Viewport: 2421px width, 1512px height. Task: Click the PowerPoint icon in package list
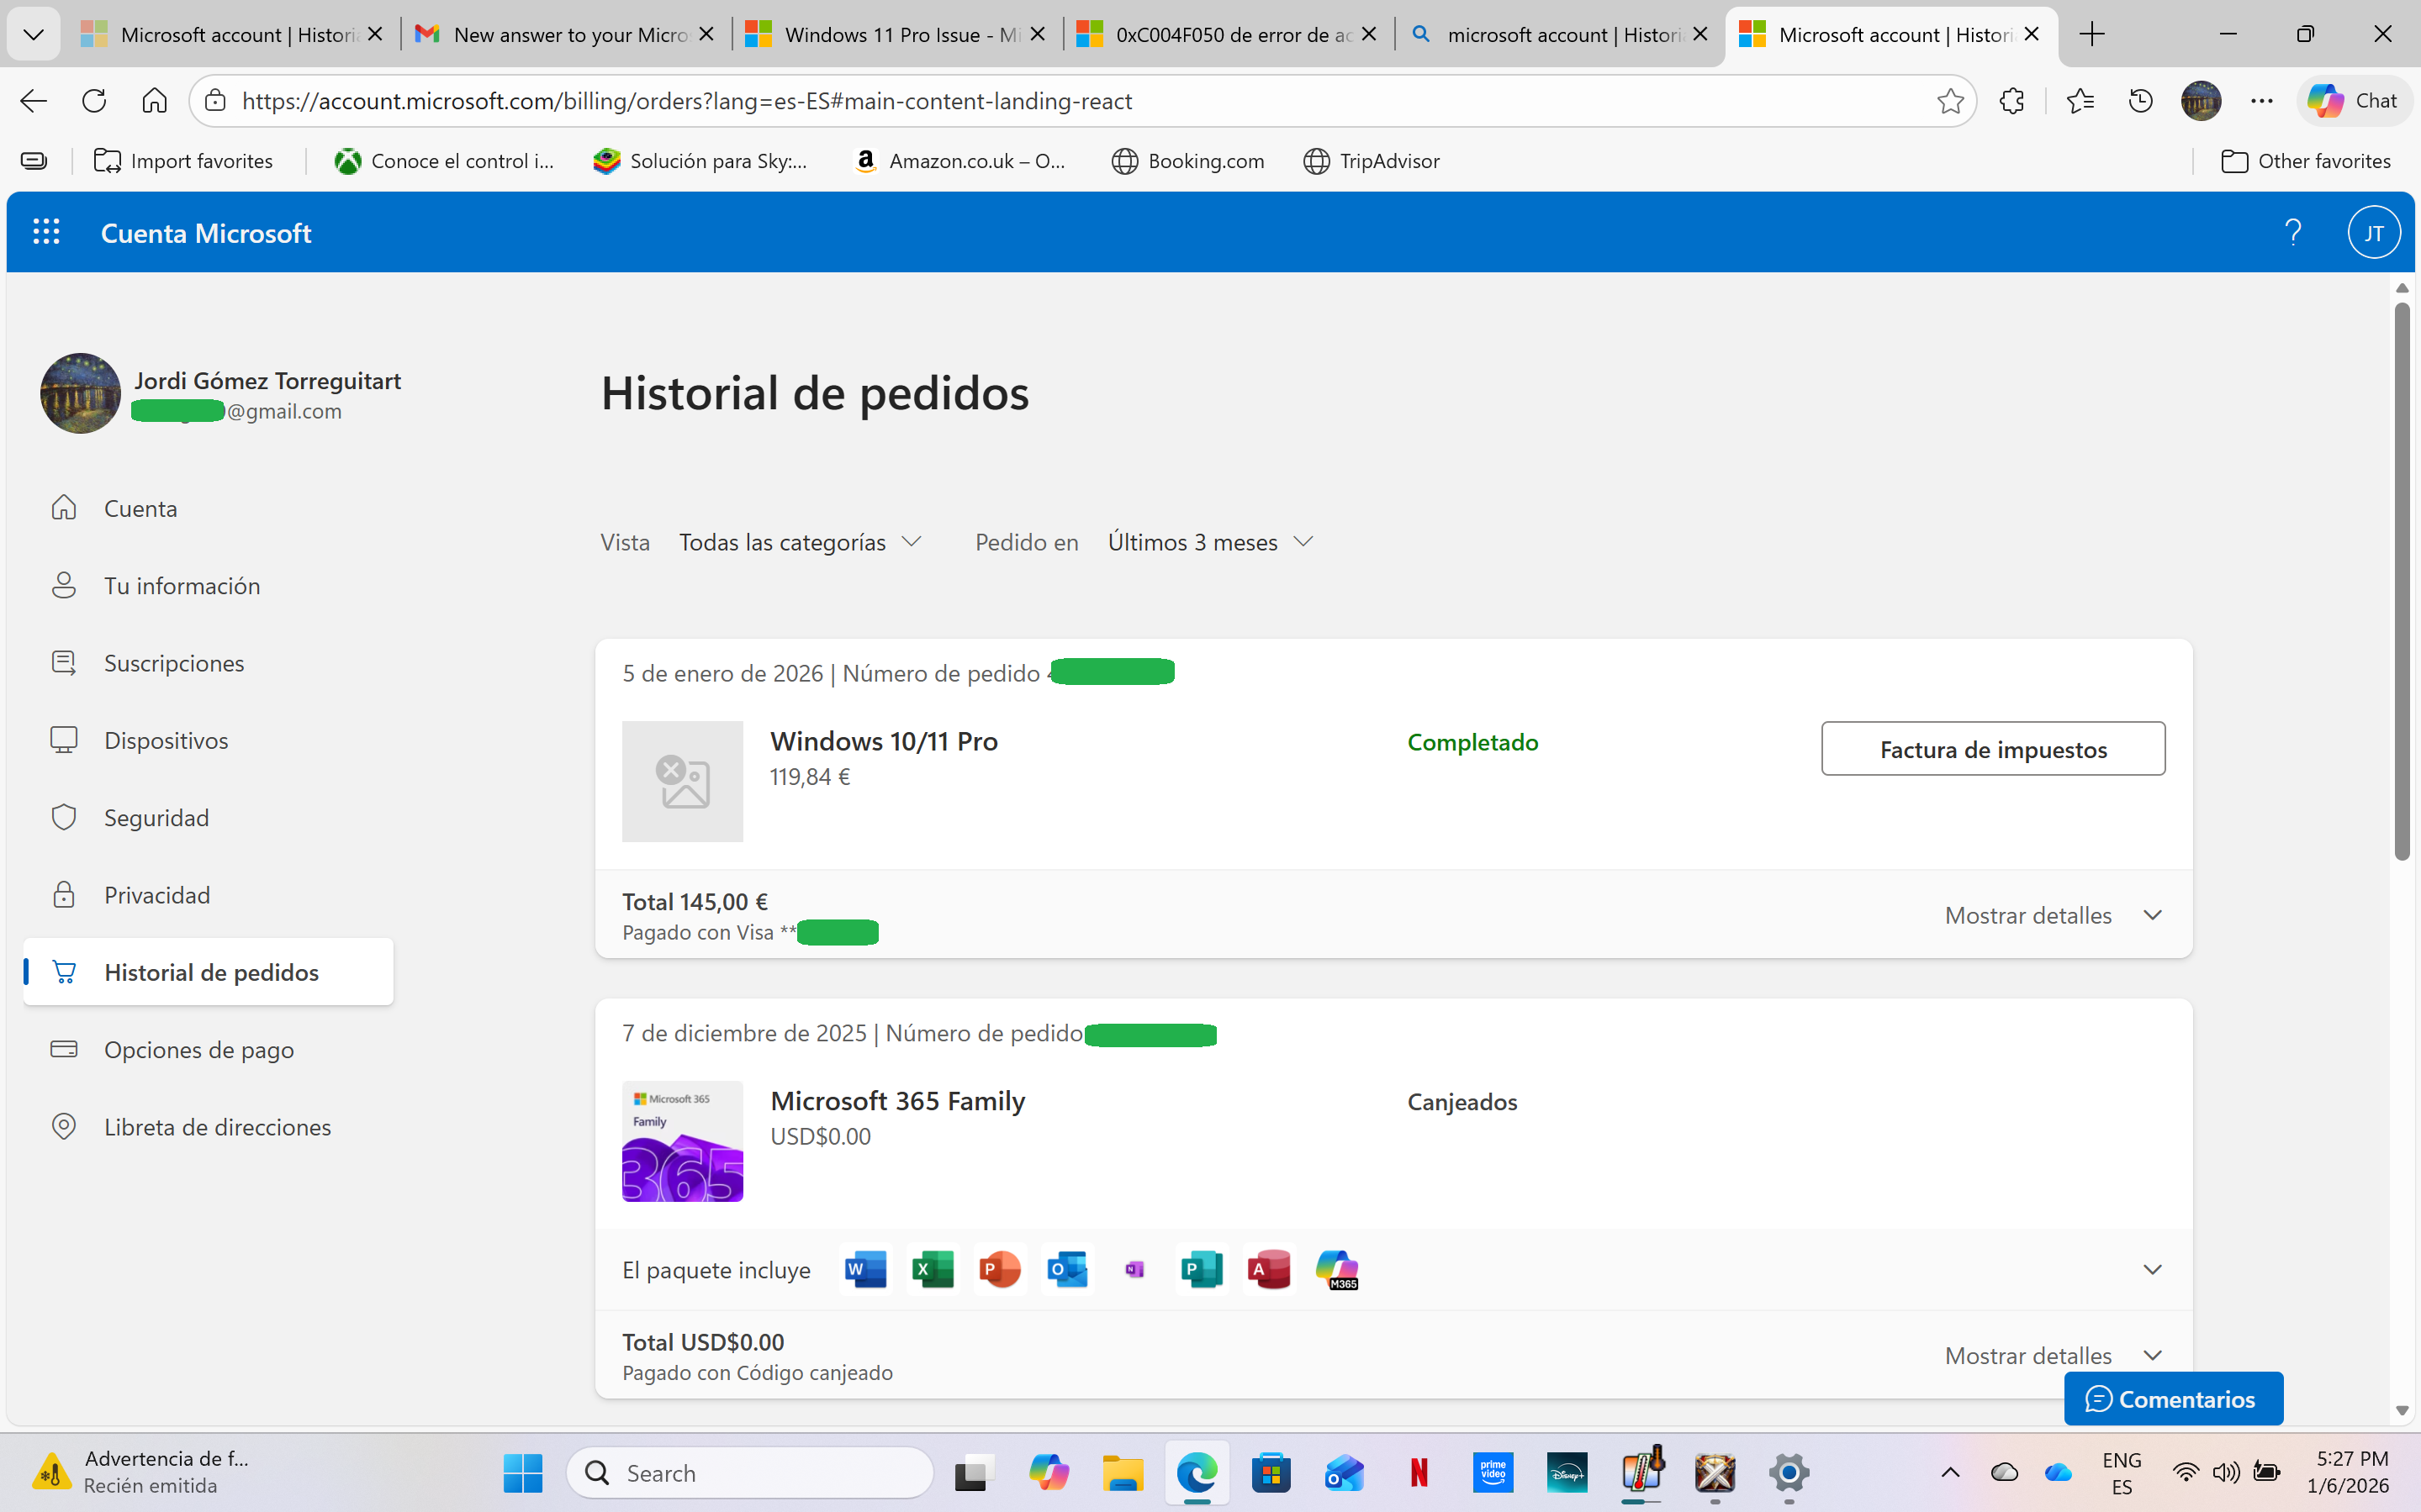tap(999, 1269)
